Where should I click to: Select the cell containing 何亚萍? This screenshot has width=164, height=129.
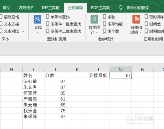(x=33, y=93)
